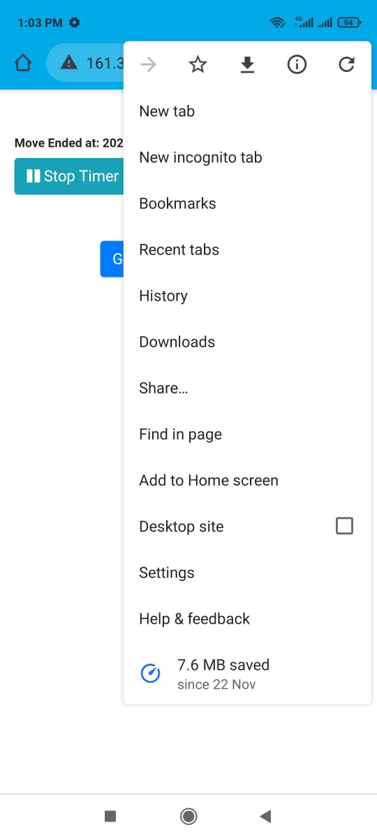The height and width of the screenshot is (839, 377).
Task: Select Find in page option
Action: tap(247, 434)
